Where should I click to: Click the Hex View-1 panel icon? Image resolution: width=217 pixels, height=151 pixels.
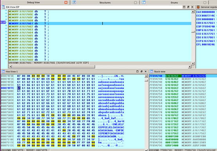pos(3,71)
